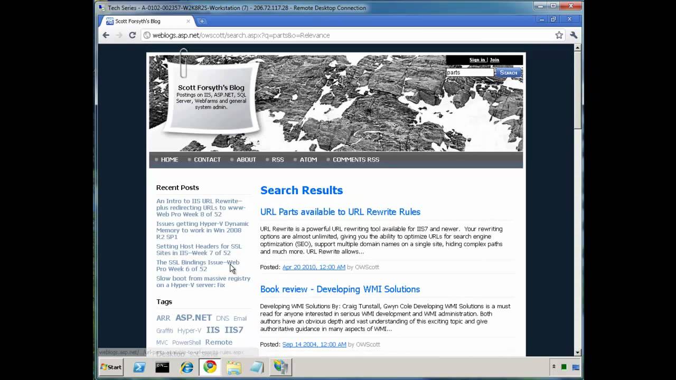Open recent post 'An Intro to IIS URL Rewrite'
676x380 pixels.
pyautogui.click(x=201, y=207)
